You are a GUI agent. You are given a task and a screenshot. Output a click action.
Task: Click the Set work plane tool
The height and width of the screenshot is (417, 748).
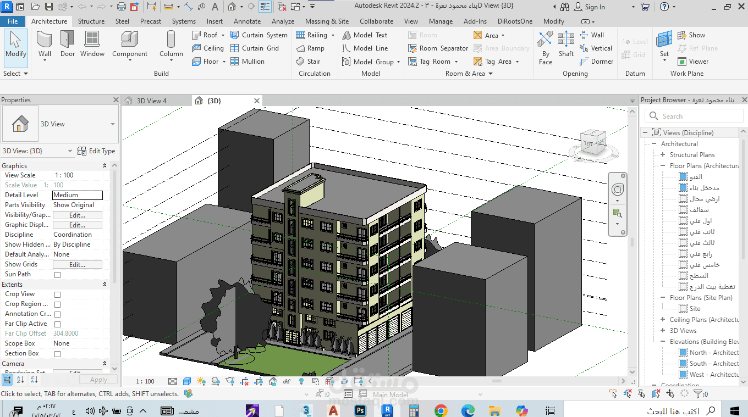(664, 44)
